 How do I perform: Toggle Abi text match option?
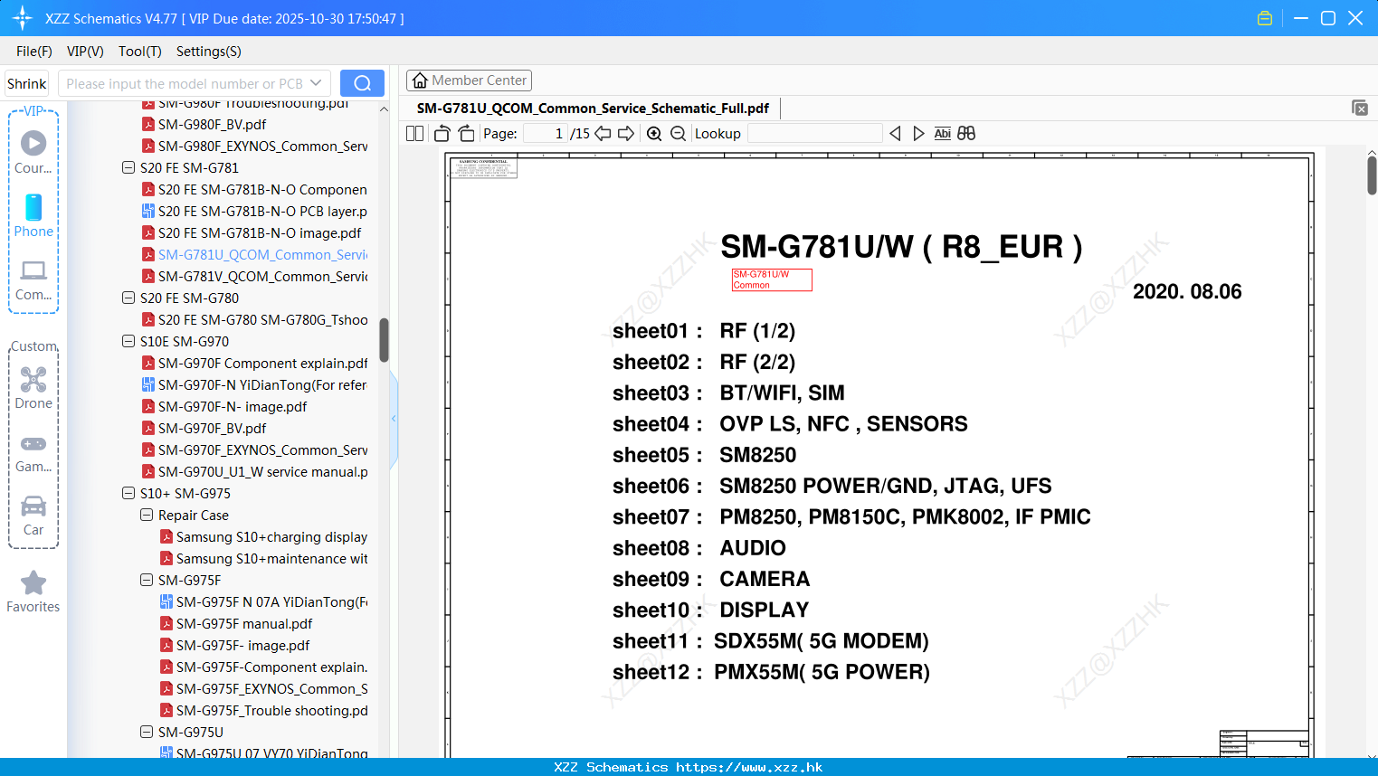point(942,134)
